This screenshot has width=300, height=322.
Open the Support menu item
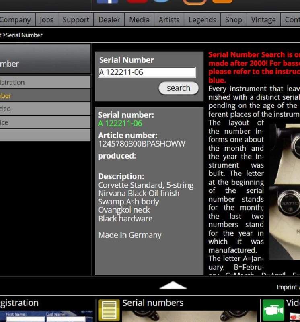pos(76,19)
